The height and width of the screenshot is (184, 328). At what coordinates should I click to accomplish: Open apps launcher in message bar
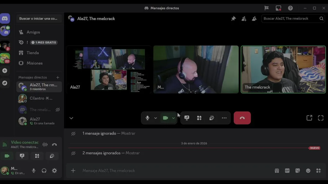click(319, 170)
